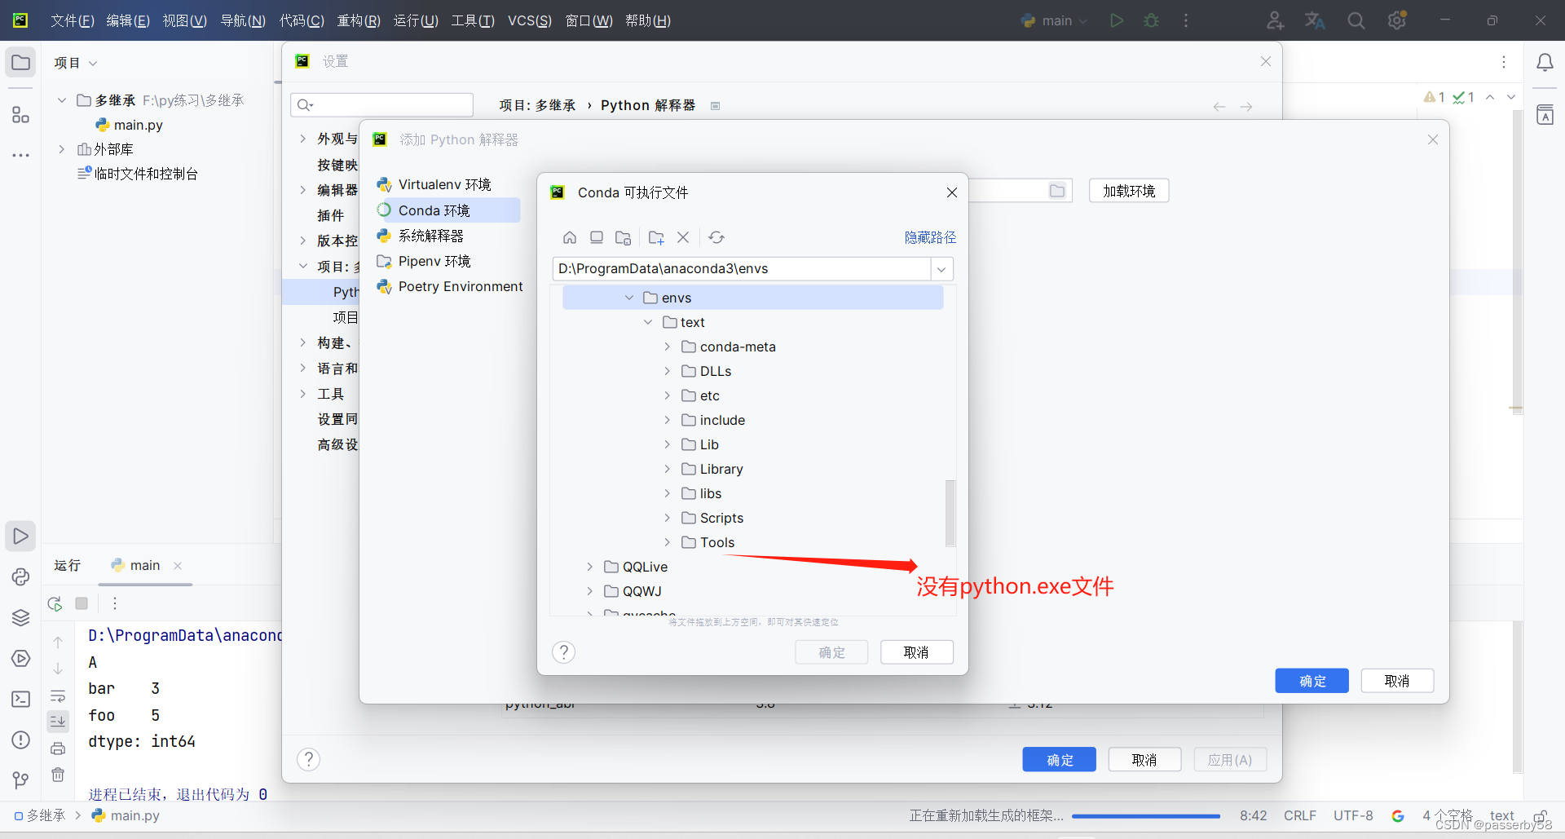Open 文件(F) menu
The width and height of the screenshot is (1565, 839).
tap(73, 20)
